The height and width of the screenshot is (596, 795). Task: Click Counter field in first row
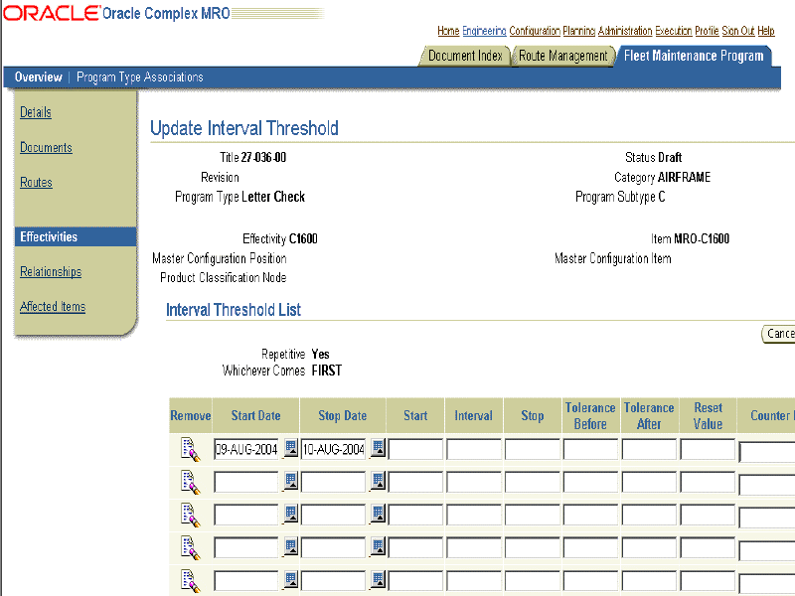766,452
